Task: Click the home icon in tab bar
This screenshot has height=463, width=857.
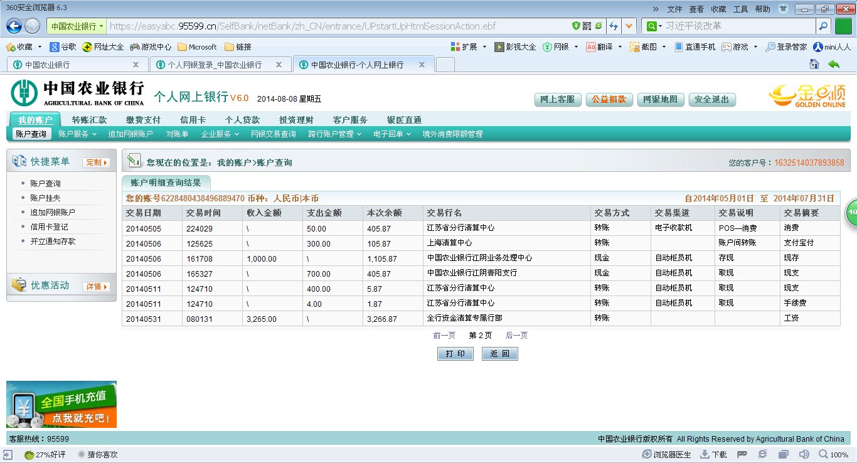Action: pos(814,64)
